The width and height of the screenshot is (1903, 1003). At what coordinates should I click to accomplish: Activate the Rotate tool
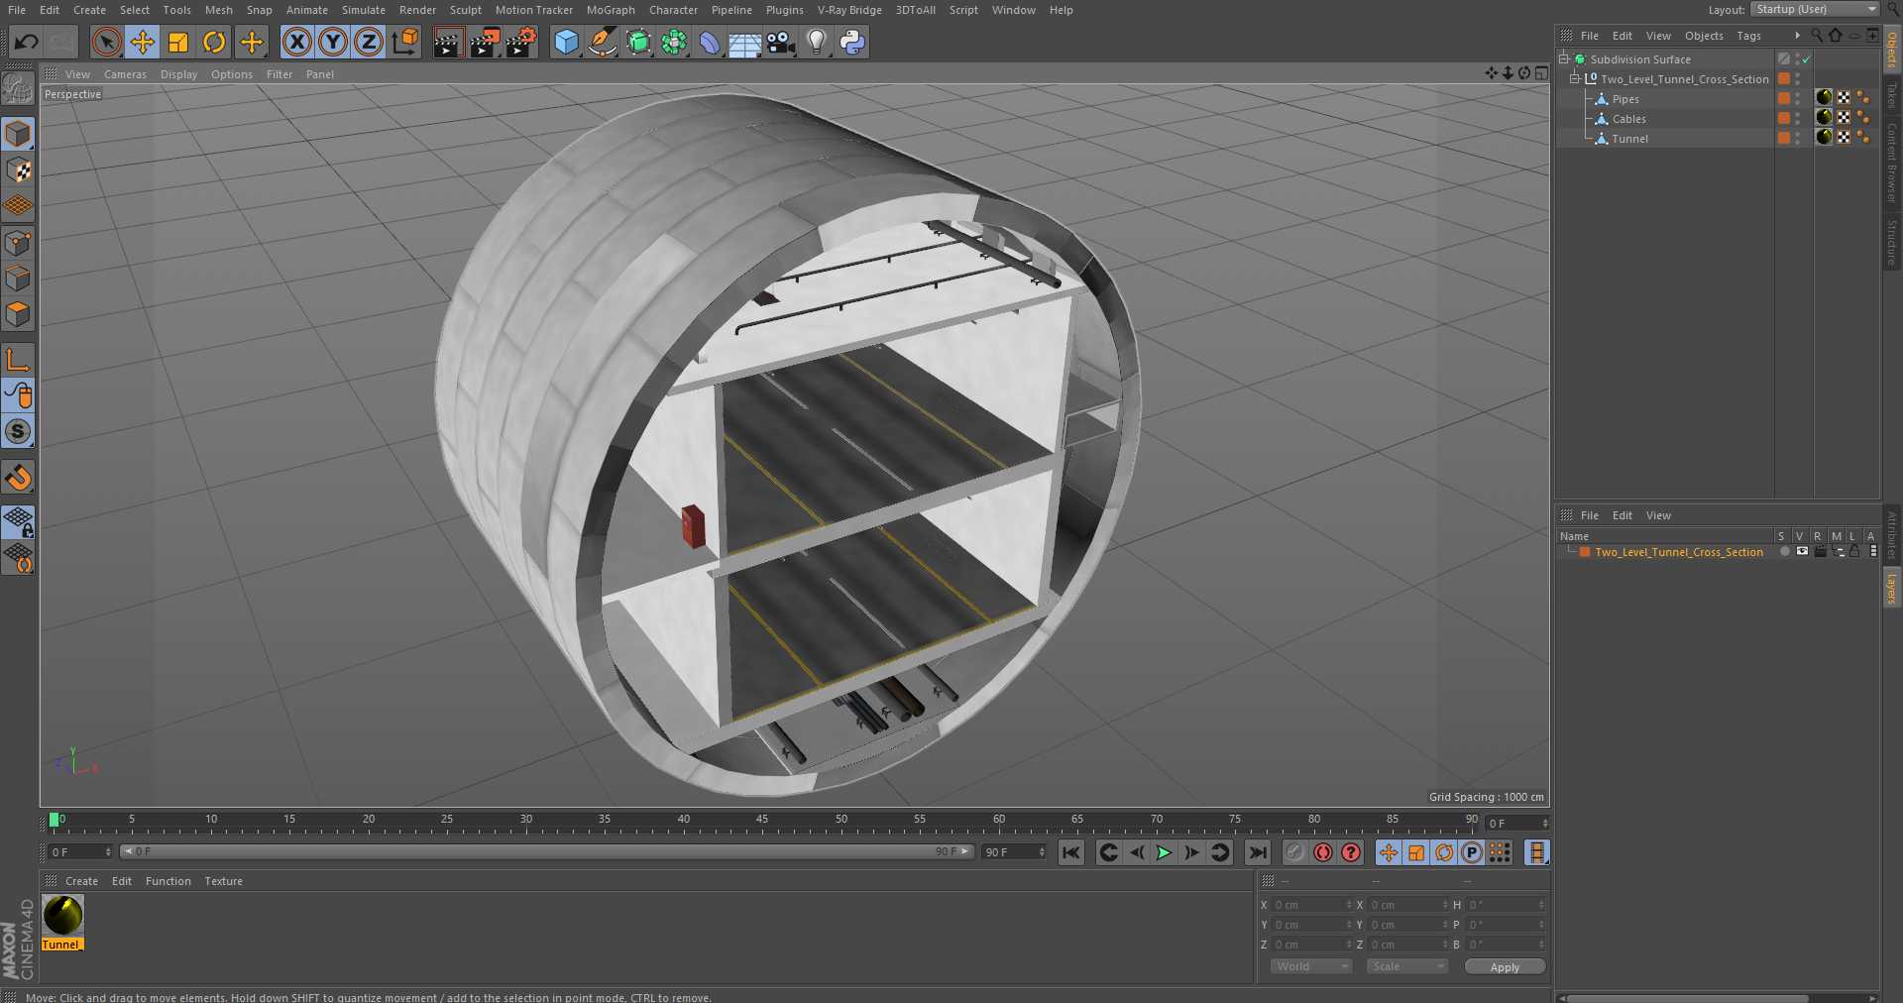(214, 42)
